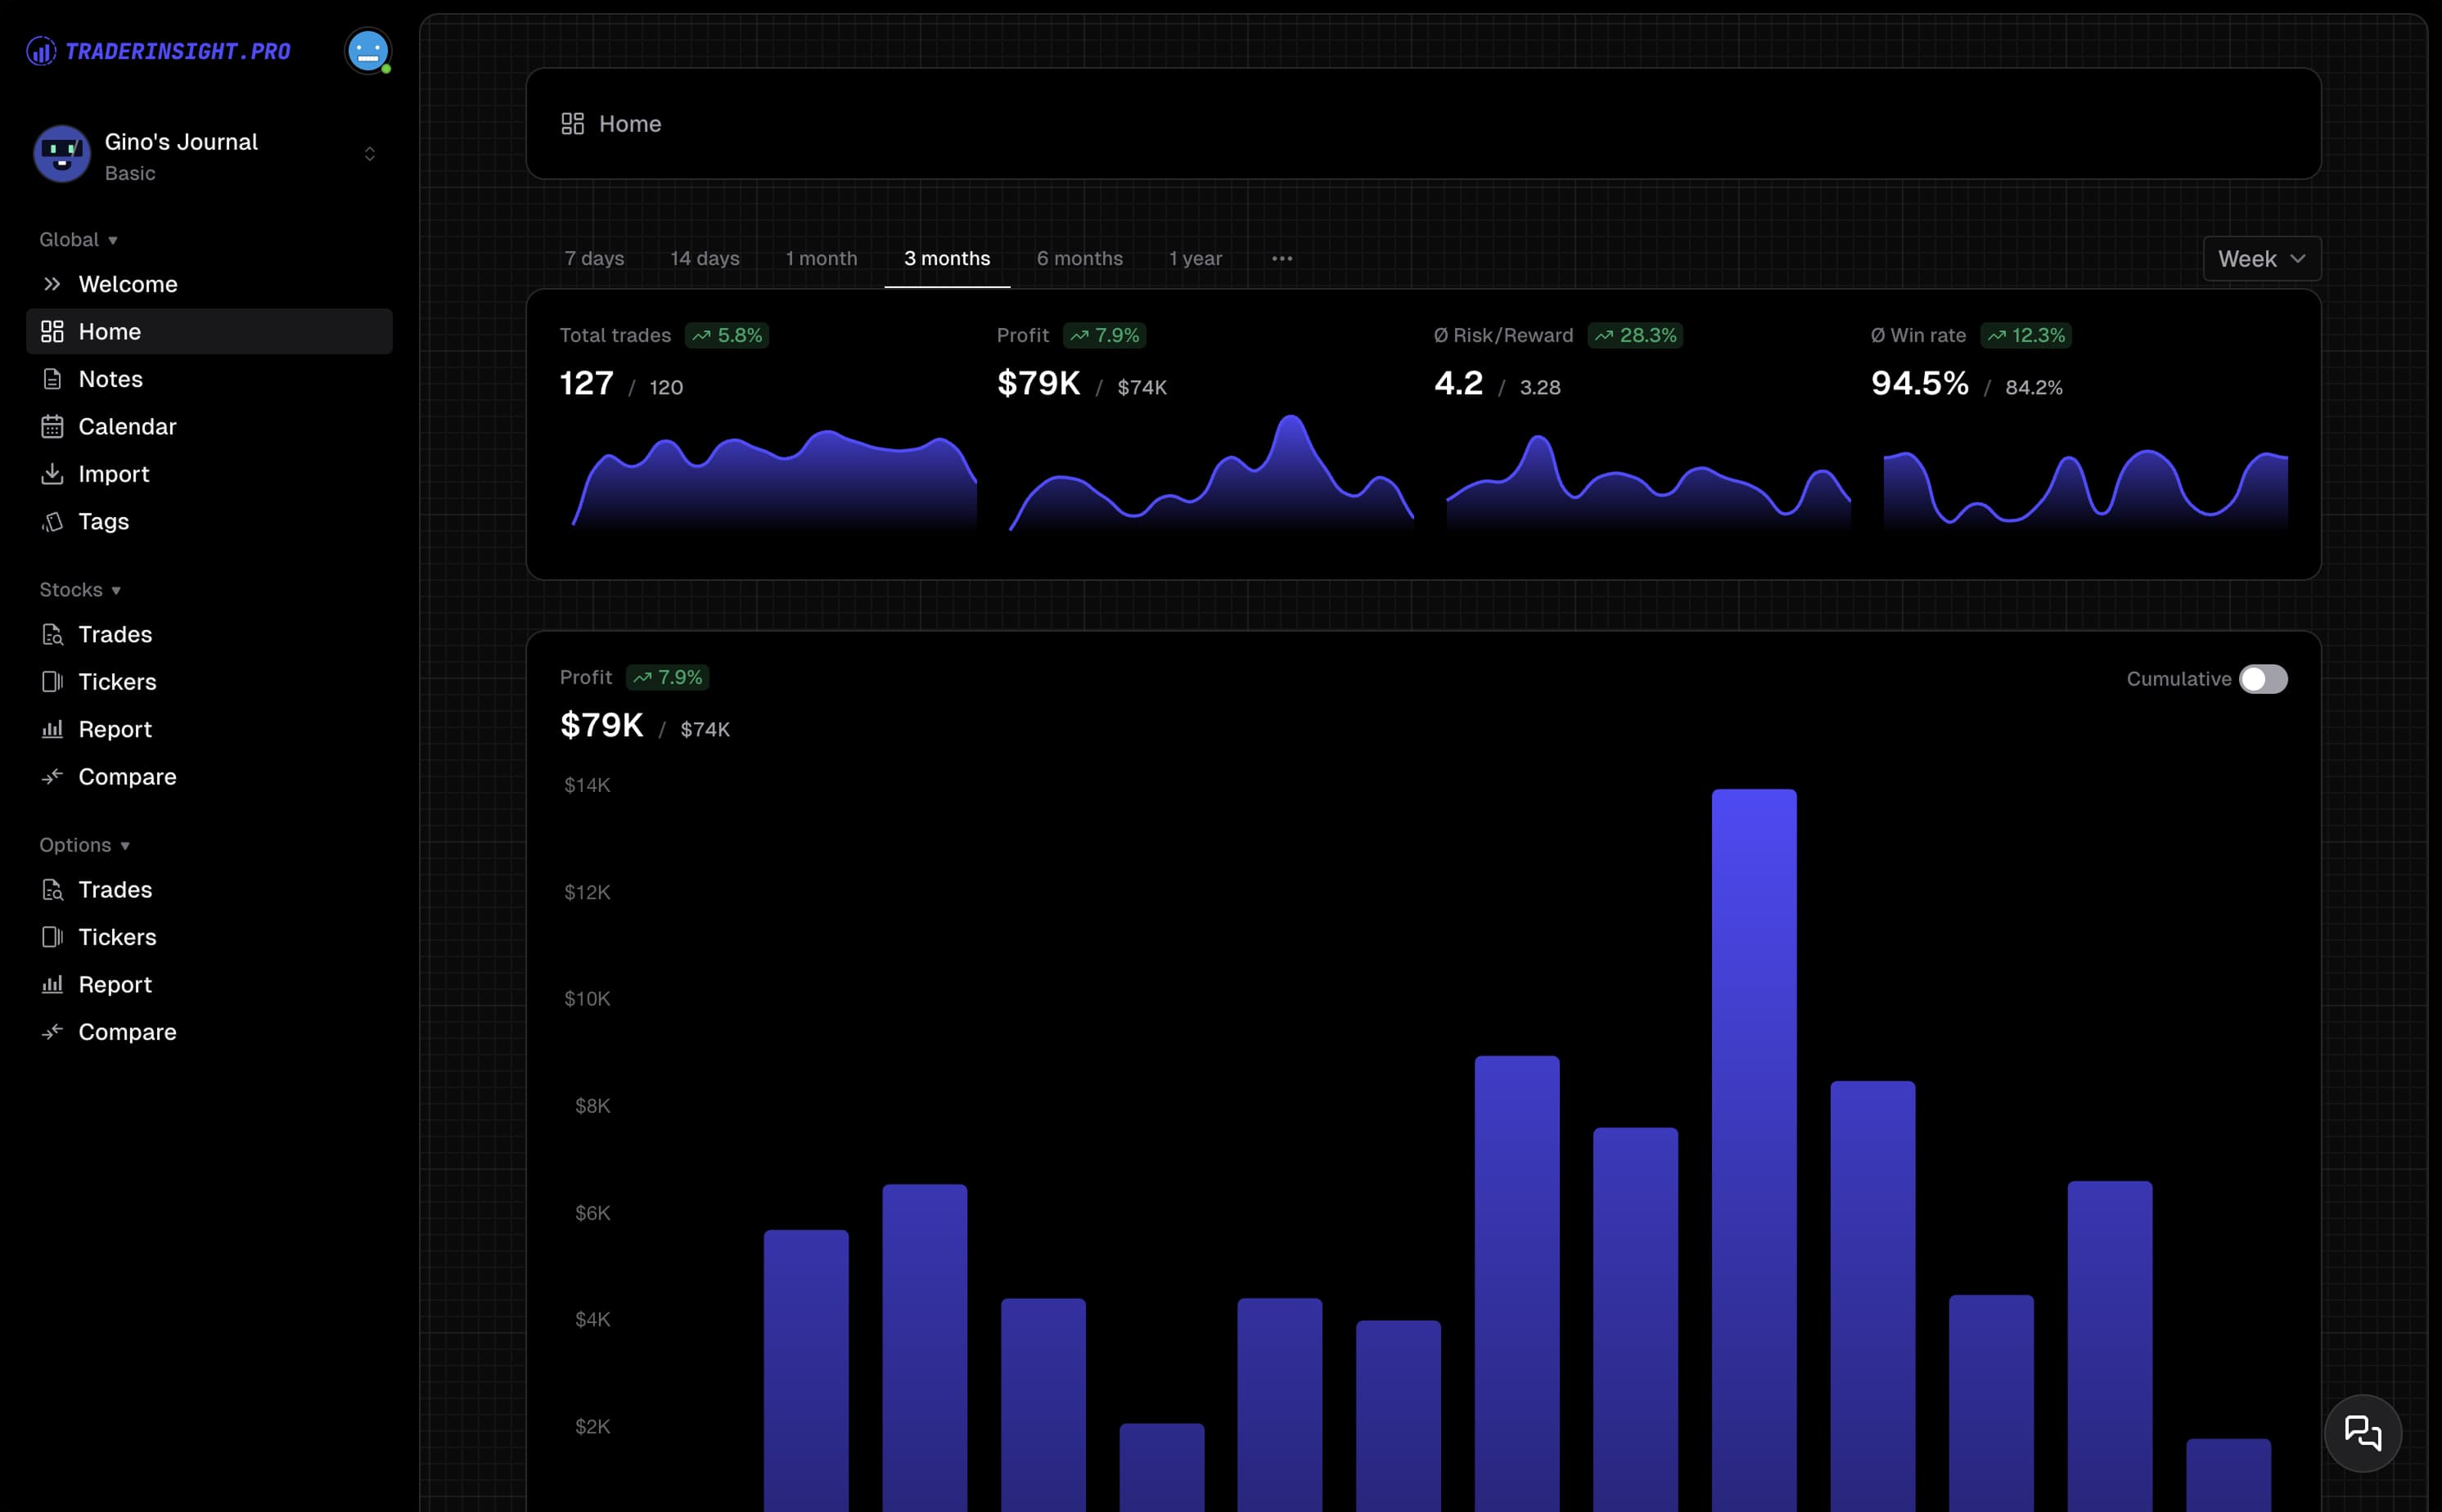Open the chat support bubble icon
The image size is (2442, 1512).
point(2362,1433)
